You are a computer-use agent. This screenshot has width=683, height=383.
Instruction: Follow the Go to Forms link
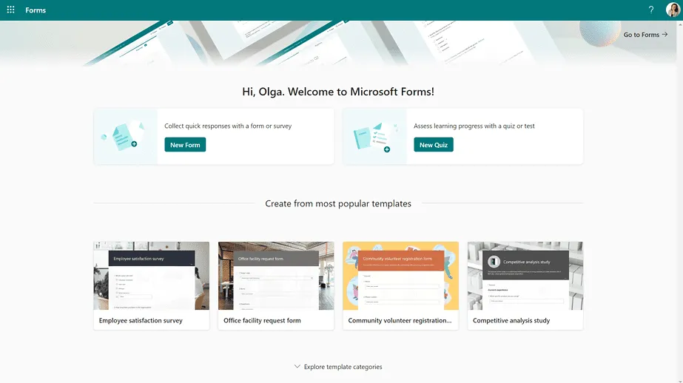(645, 35)
